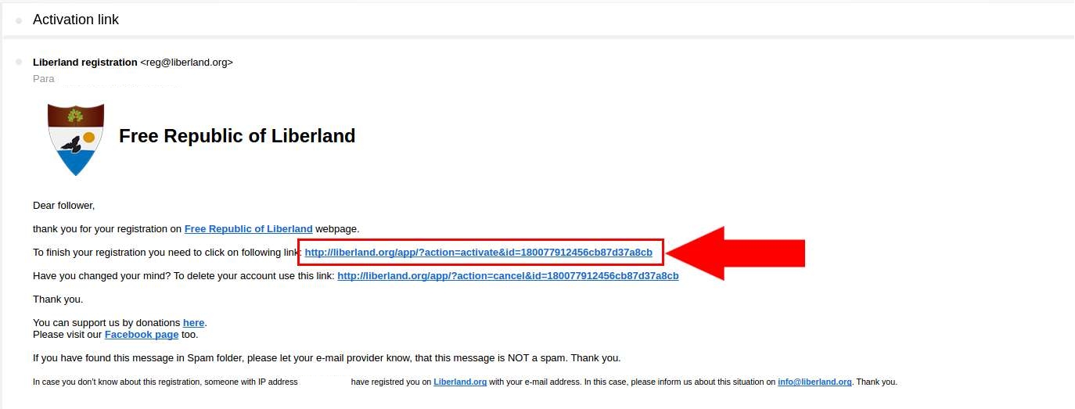Click the grey dot beside Activation link subject
This screenshot has width=1075, height=409.
pos(19,20)
